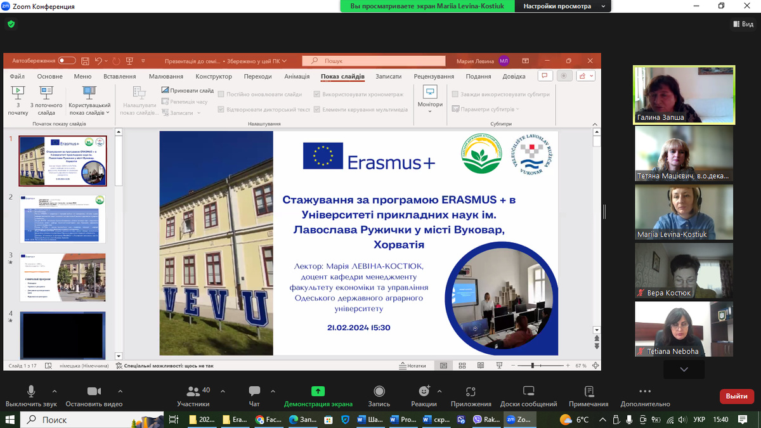The height and width of the screenshot is (428, 761).
Task: Select slide 3 thumbnail
Action: pos(63,278)
